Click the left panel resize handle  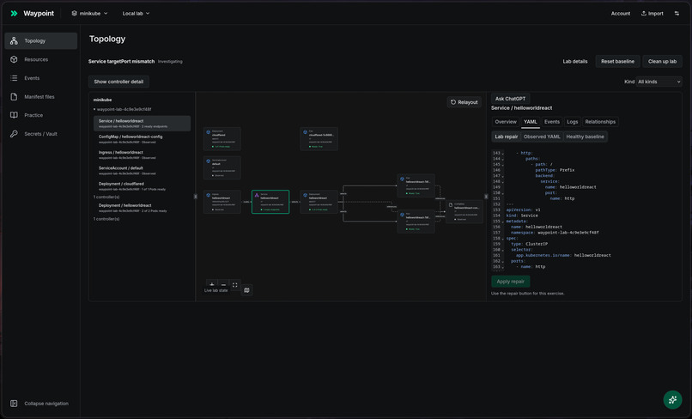(x=196, y=197)
